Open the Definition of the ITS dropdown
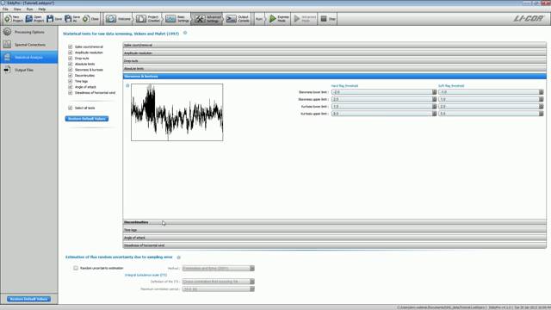This screenshot has width=551, height=310. (x=218, y=282)
